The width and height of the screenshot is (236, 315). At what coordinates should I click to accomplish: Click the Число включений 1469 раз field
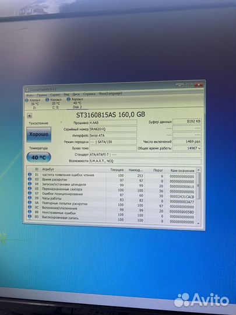coord(187,142)
